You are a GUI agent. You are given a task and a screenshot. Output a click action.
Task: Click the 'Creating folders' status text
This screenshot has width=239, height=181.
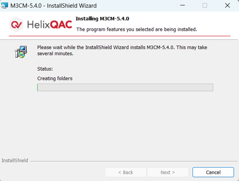coord(55,78)
